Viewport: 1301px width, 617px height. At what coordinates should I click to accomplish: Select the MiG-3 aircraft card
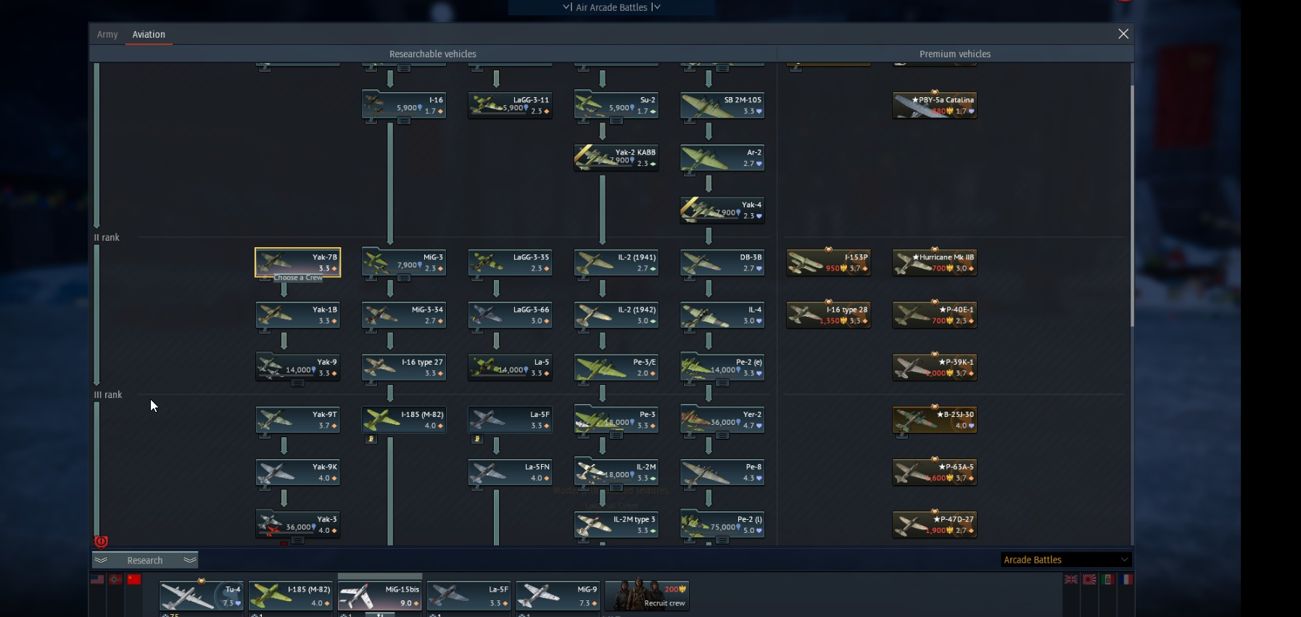tap(404, 262)
